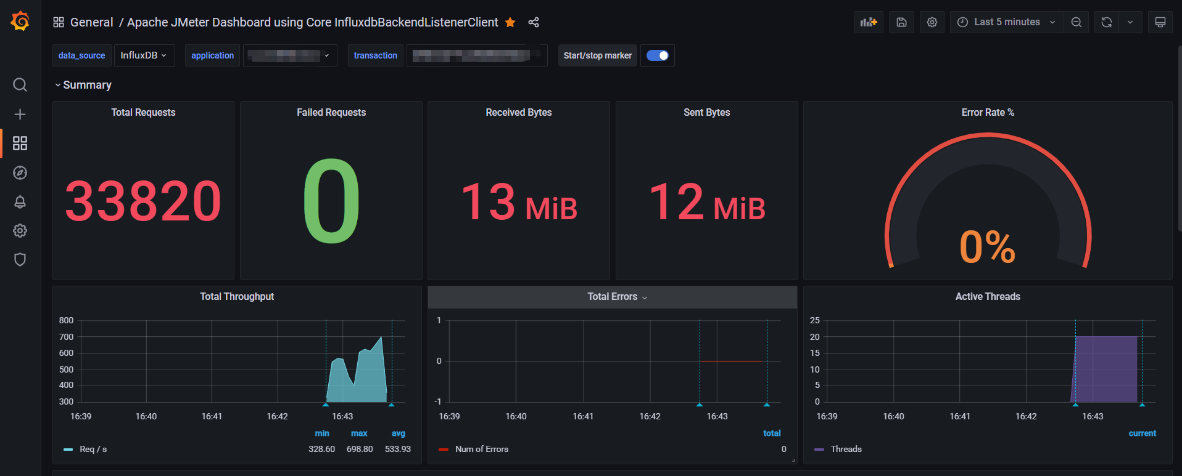Viewport: 1182px width, 476px height.
Task: Click the Threads legend entry
Action: coord(846,449)
